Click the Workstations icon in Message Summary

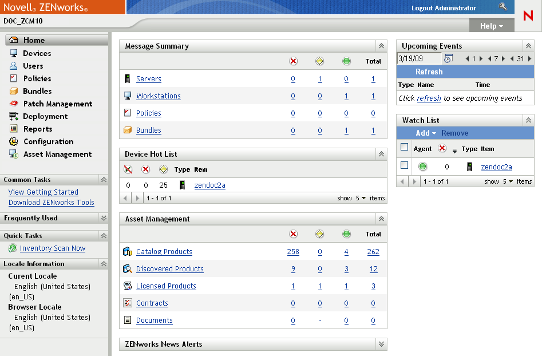[128, 96]
